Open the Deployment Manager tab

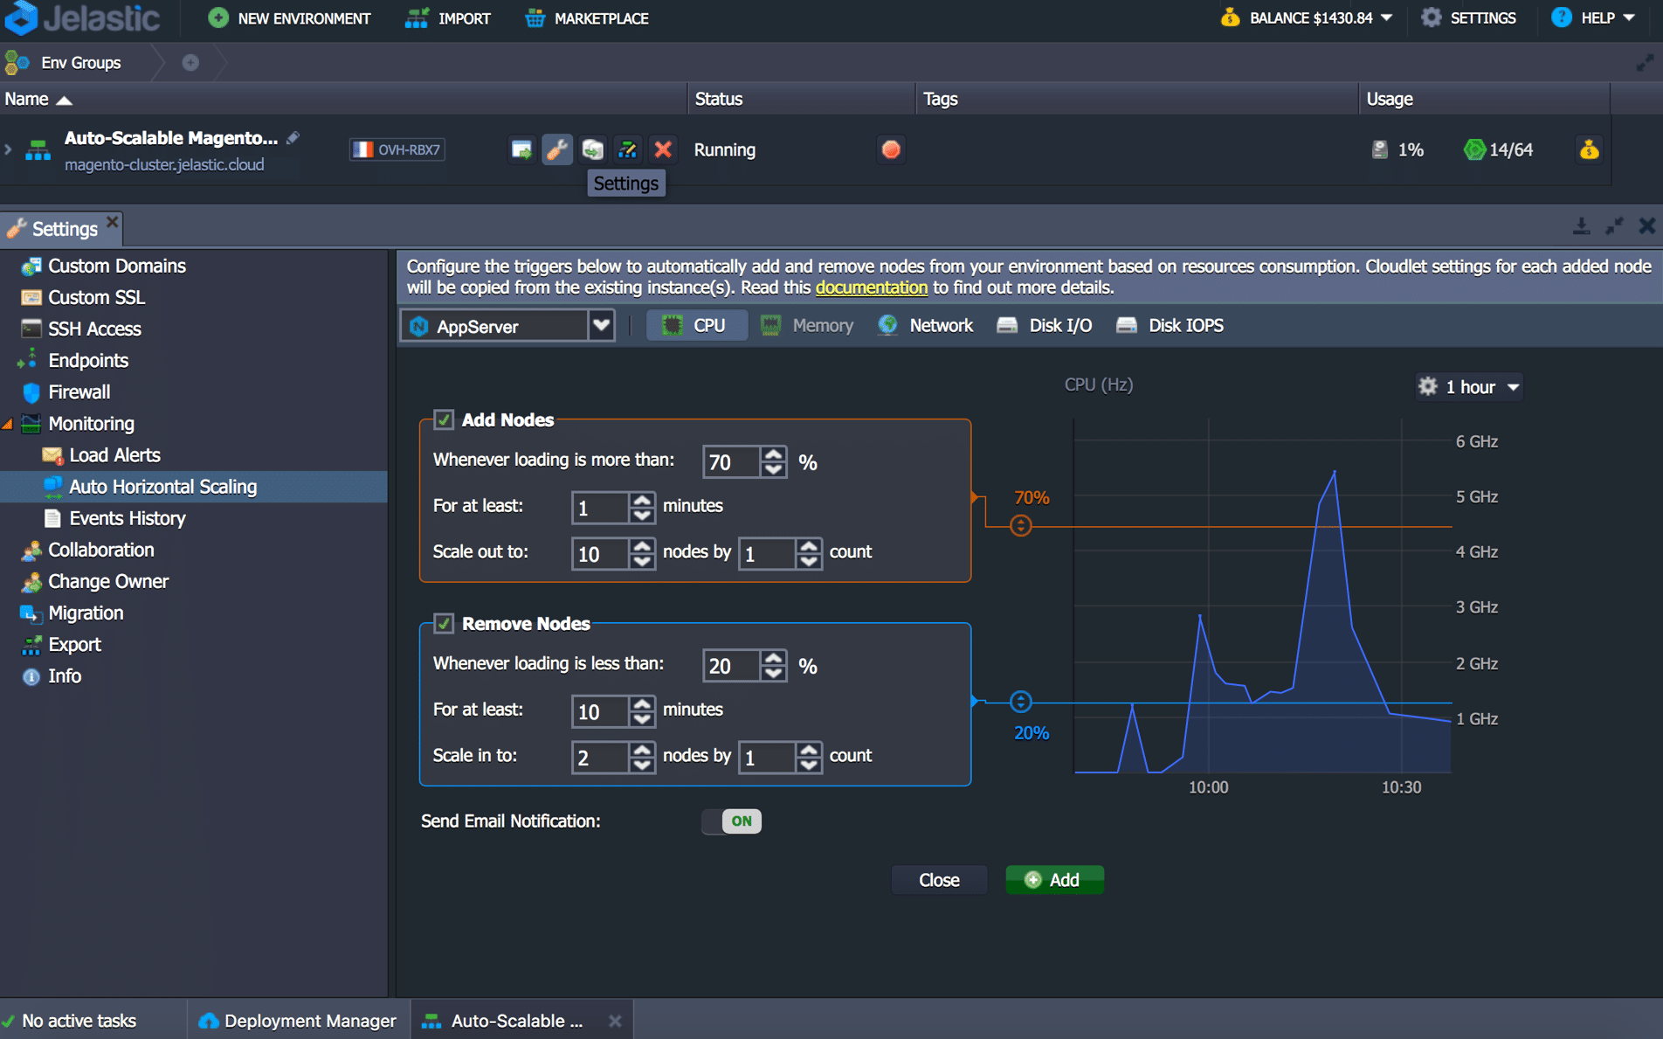tap(298, 1021)
